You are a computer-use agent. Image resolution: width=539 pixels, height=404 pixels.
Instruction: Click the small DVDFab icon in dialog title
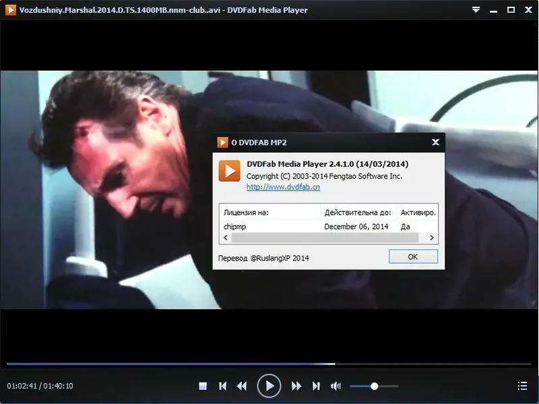coord(222,142)
